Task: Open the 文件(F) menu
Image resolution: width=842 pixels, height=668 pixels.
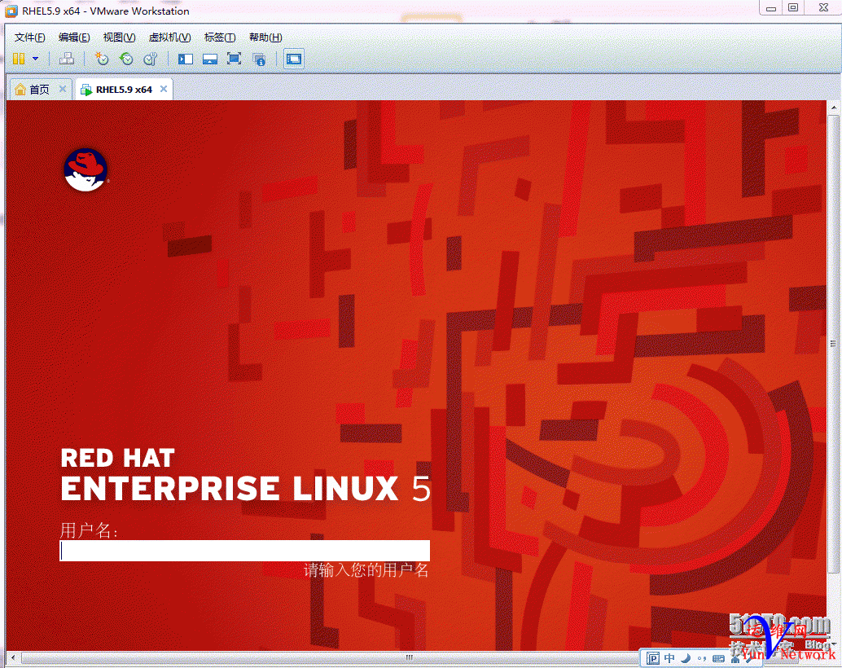Action: click(x=29, y=37)
